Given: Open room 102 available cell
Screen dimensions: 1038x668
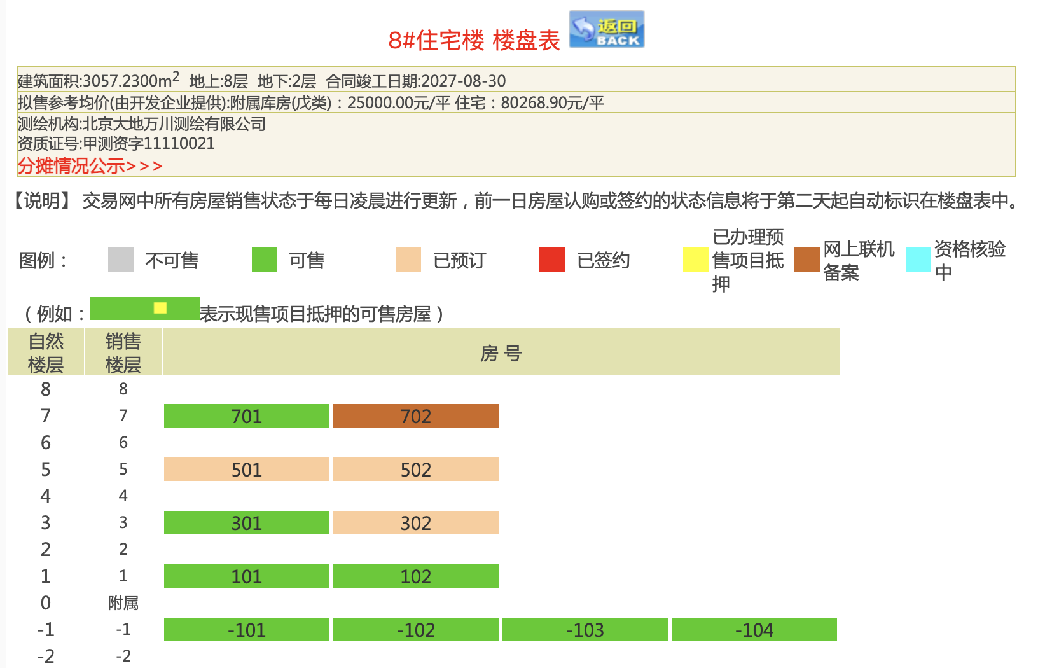Looking at the screenshot, I should [416, 576].
